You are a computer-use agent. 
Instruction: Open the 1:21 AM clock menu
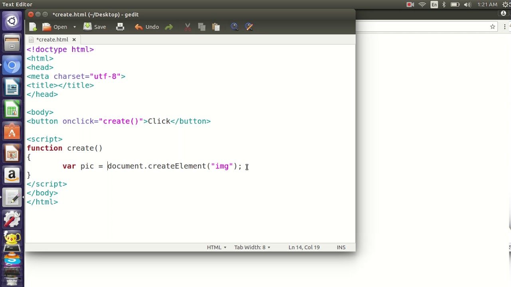(x=487, y=5)
